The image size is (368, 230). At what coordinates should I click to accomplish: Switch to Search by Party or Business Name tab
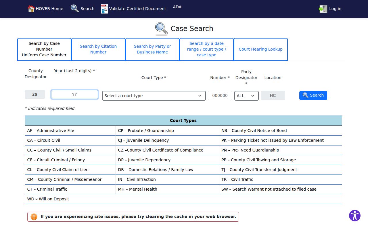[152, 49]
